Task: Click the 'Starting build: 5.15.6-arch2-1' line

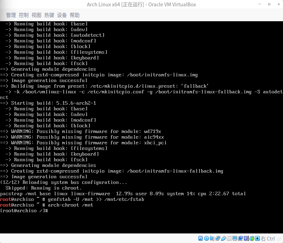Action: pos(48,103)
